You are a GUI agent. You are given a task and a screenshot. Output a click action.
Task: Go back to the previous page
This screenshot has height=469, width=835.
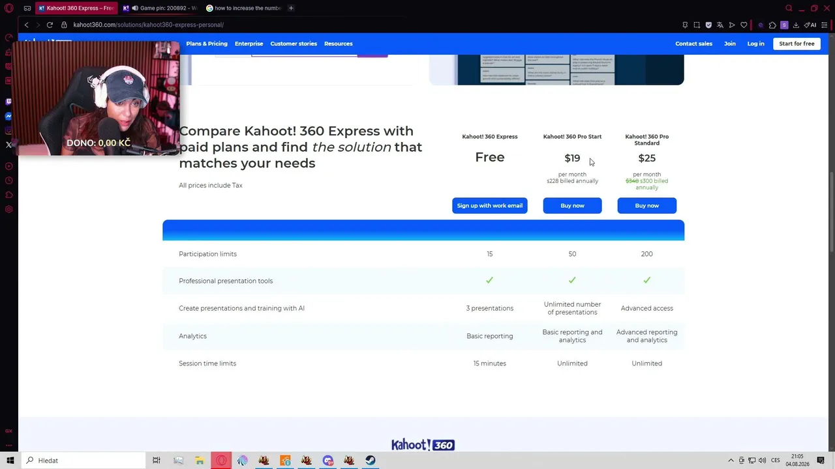click(26, 25)
